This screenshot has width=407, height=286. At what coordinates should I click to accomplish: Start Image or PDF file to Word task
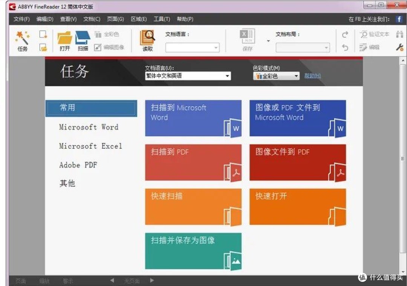pos(298,118)
